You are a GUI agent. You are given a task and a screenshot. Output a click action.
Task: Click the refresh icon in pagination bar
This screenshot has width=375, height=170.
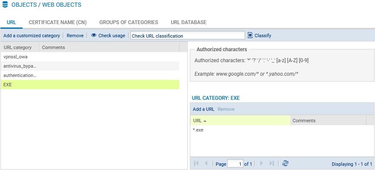[x=285, y=163]
